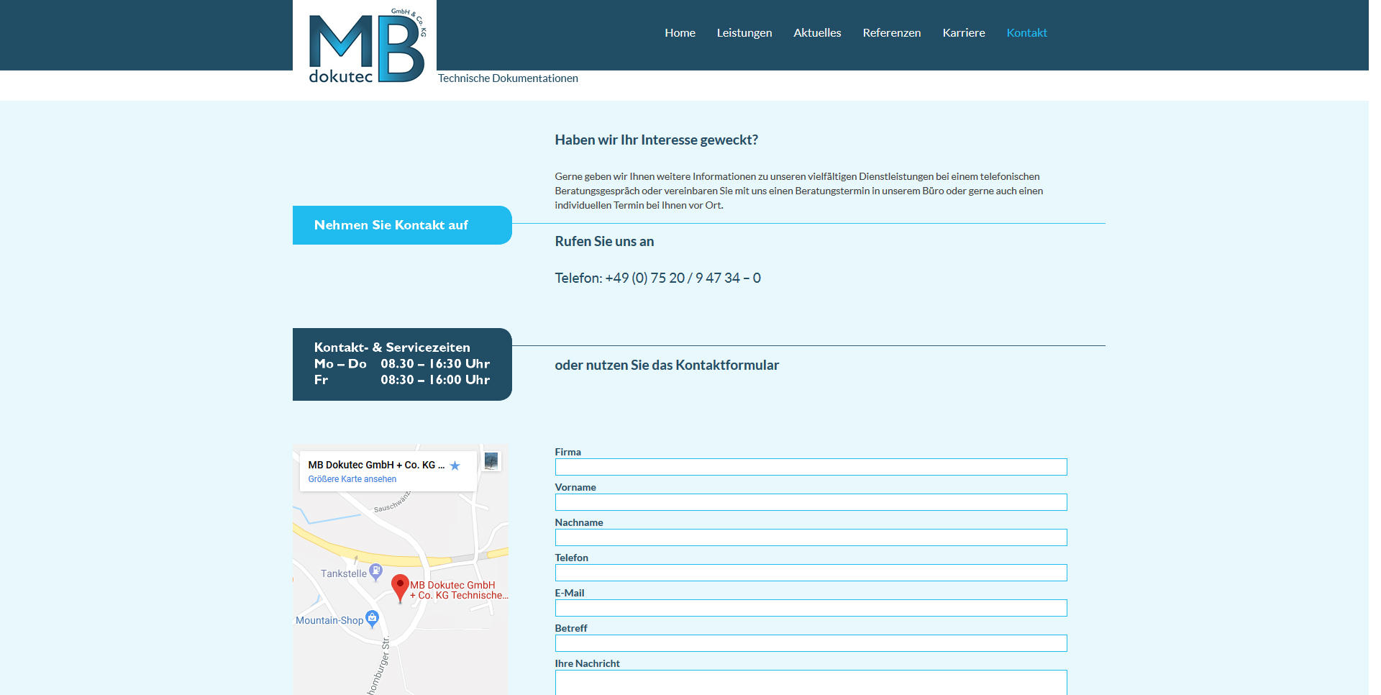Open the Aktuelles navigation item
The width and height of the screenshot is (1381, 695).
point(817,33)
